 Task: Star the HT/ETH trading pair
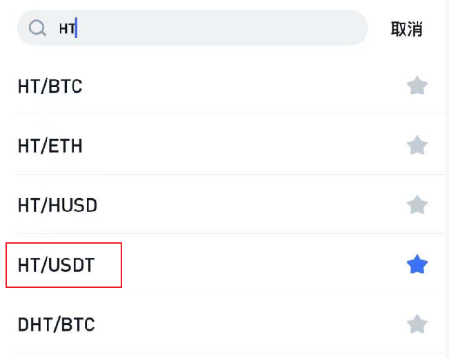point(417,146)
